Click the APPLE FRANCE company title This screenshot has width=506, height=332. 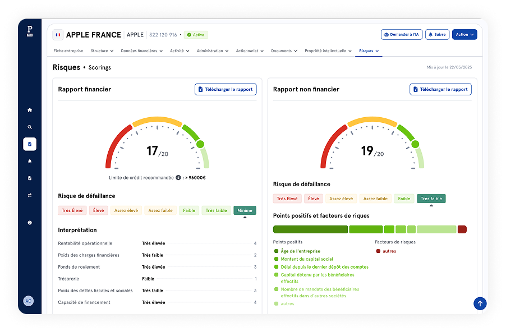click(93, 35)
